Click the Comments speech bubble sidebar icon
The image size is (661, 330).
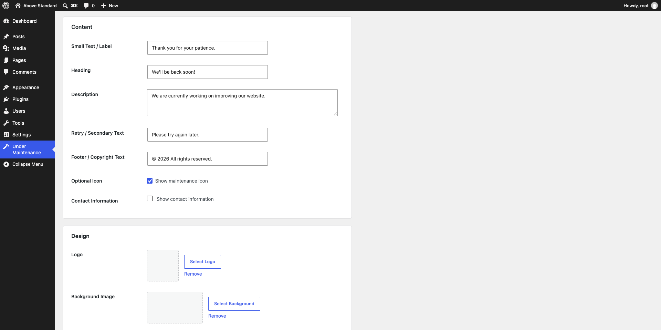(6, 72)
